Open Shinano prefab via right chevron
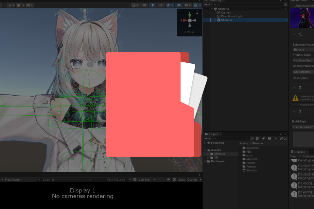Screen dimensions: 314x209 [x=287, y=20]
